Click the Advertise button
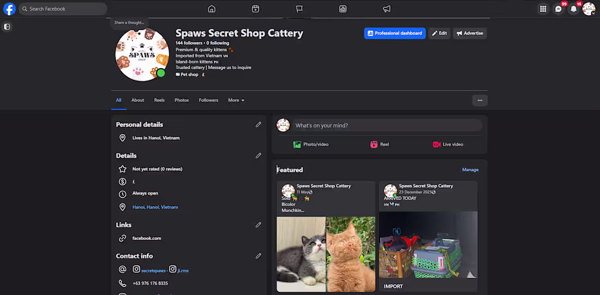The width and height of the screenshot is (600, 295). 470,33
